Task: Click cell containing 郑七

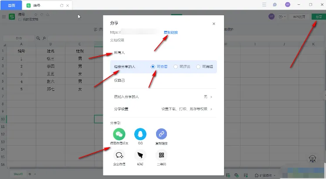Action: click(51, 89)
